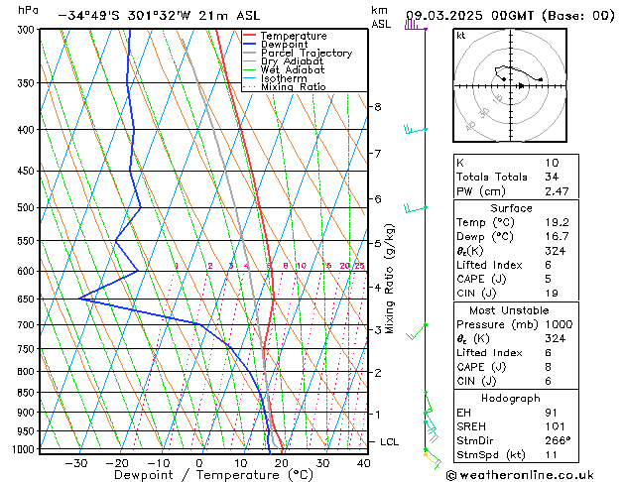624x482 pixels.
Task: Click the Most Unstable section heading
Action: [509, 310]
